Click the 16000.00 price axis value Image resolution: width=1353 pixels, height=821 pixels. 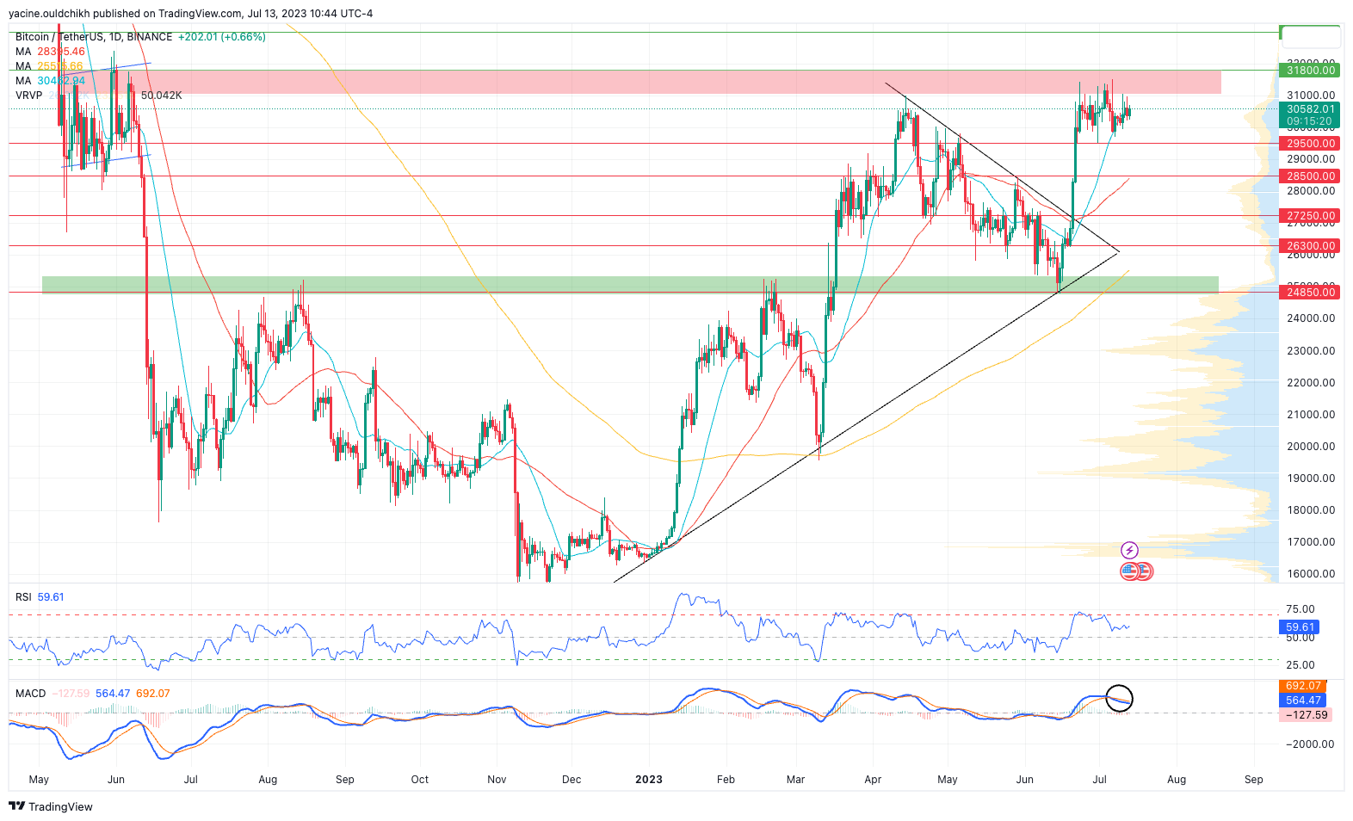(1311, 574)
